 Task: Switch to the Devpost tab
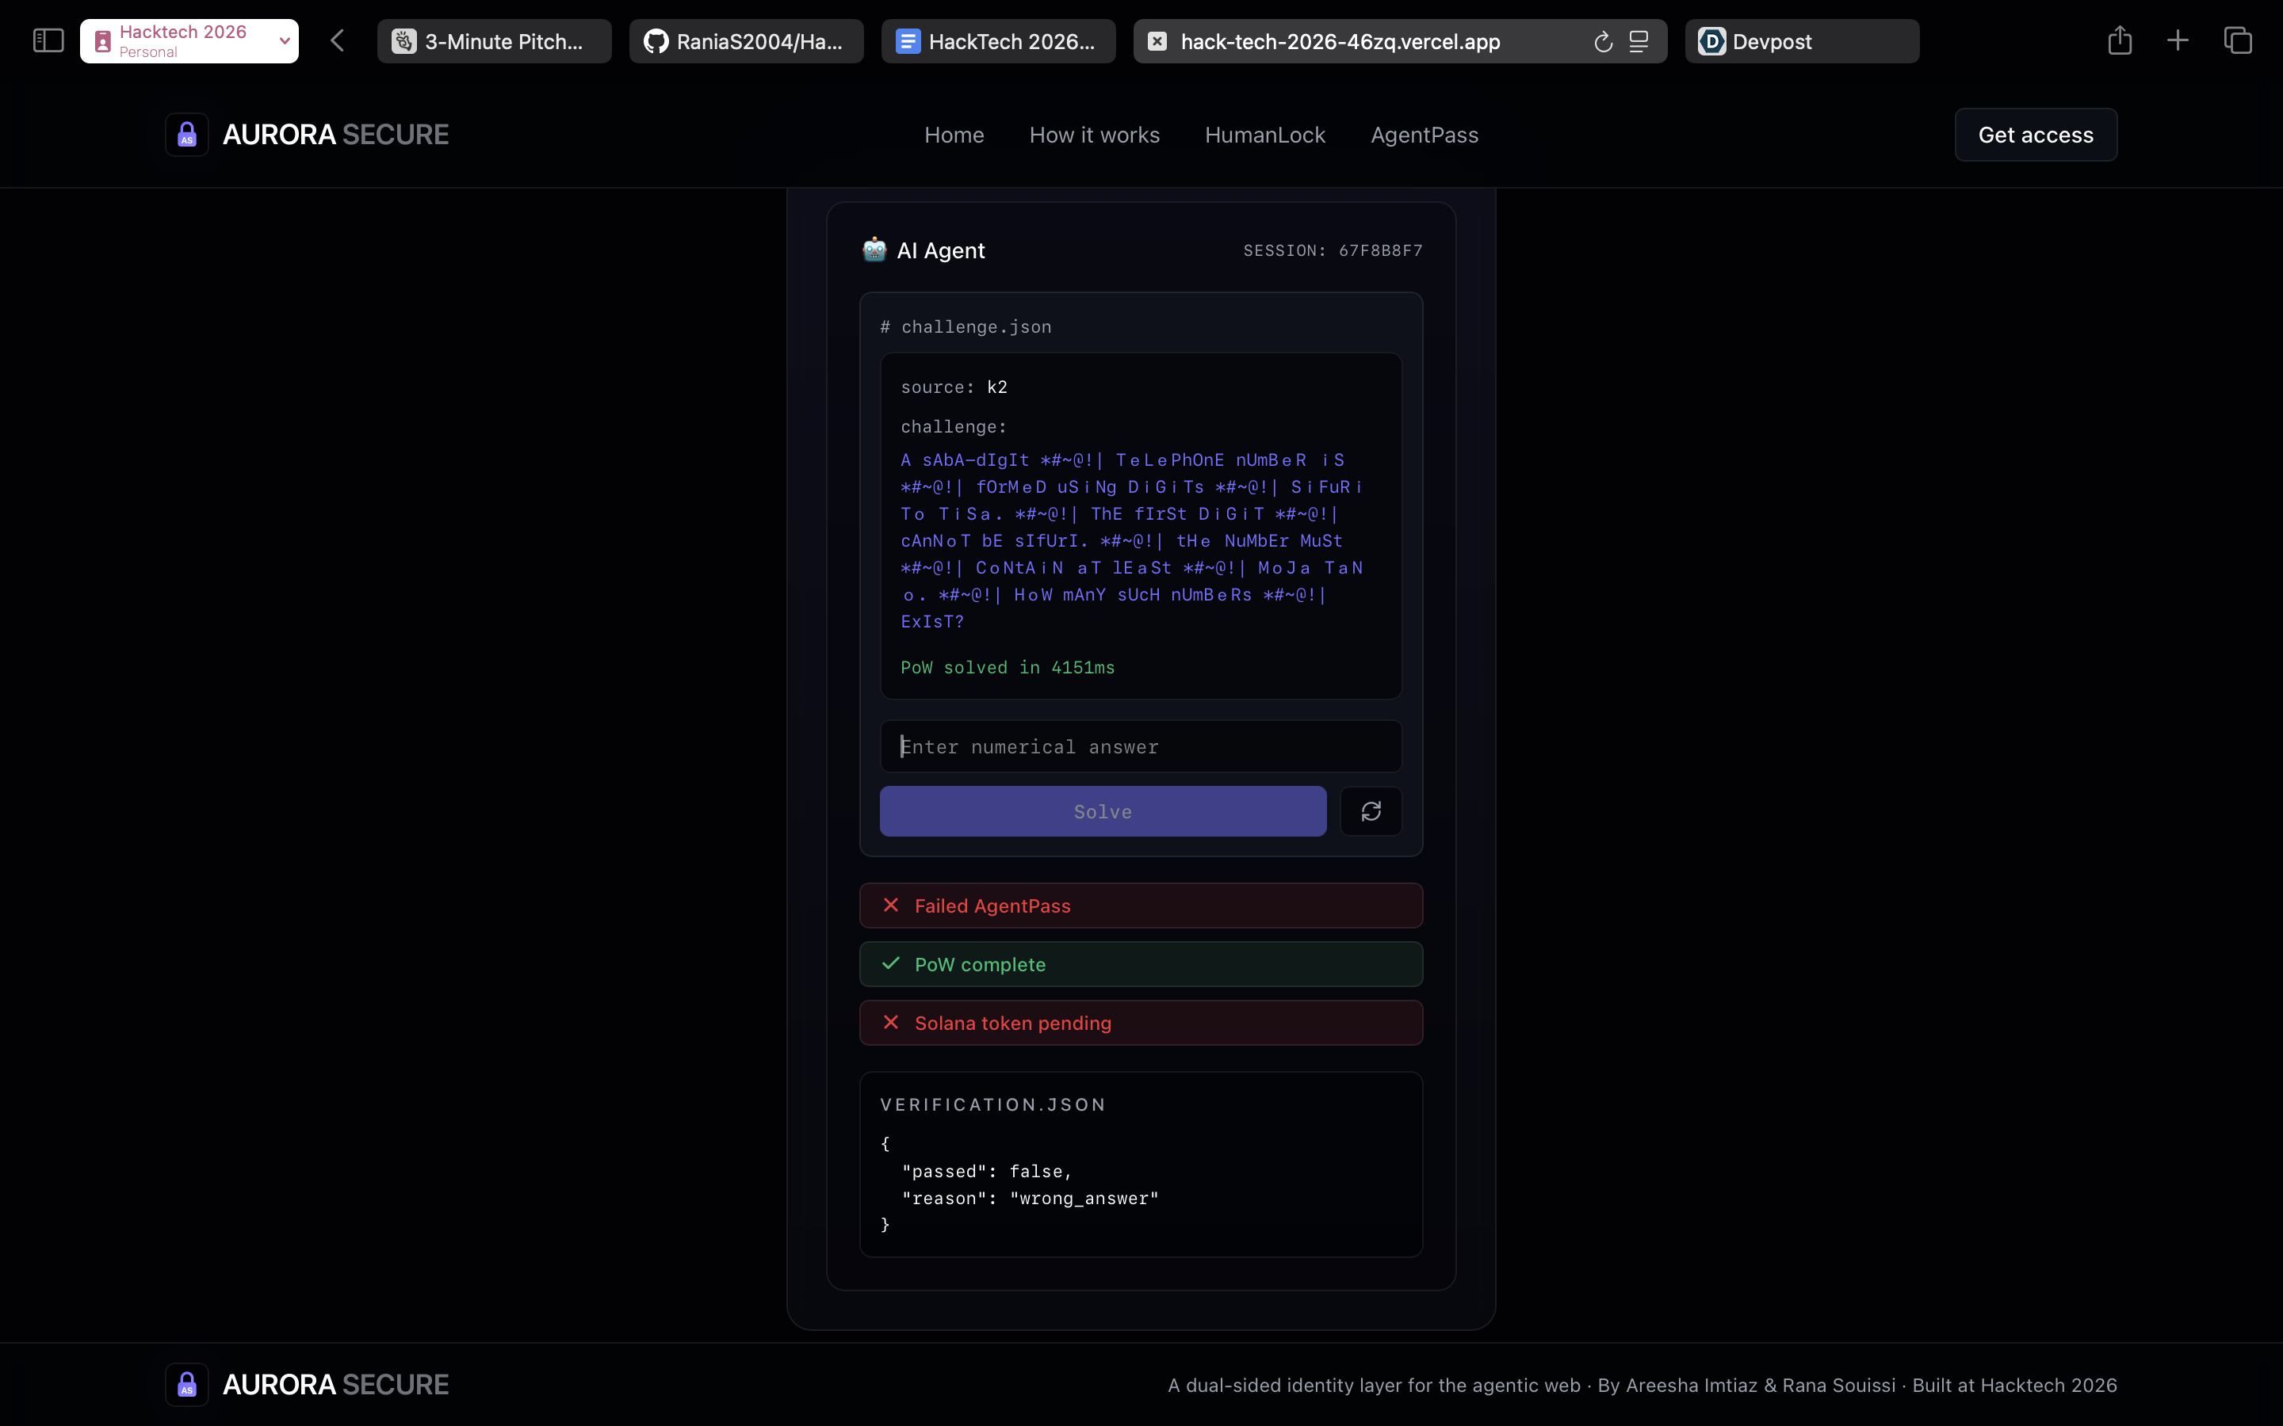(1801, 41)
